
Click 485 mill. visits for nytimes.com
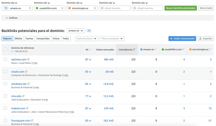pyautogui.click(x=109, y=60)
